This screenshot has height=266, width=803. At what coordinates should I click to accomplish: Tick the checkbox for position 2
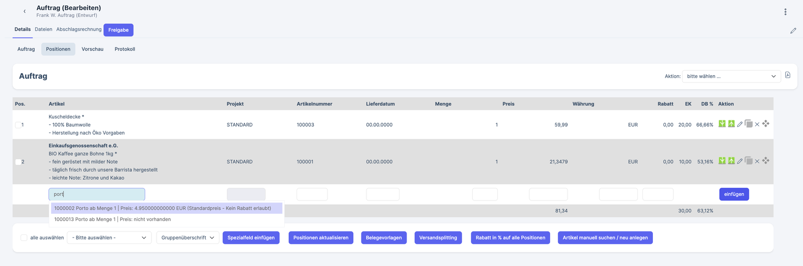pos(18,162)
